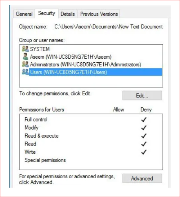The height and width of the screenshot is (197, 180).
Task: Open the General tab
Action: (x=24, y=14)
